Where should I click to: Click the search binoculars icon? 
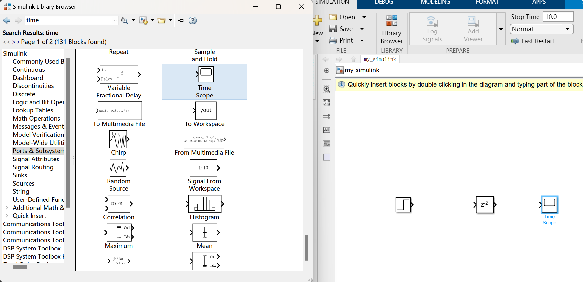pyautogui.click(x=124, y=20)
